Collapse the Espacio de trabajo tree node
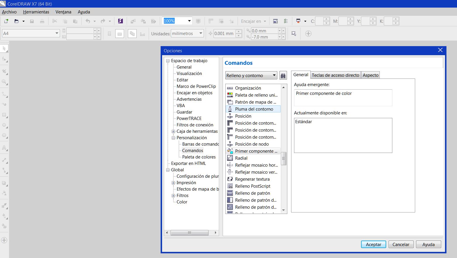This screenshot has height=258, width=457. (x=168, y=61)
